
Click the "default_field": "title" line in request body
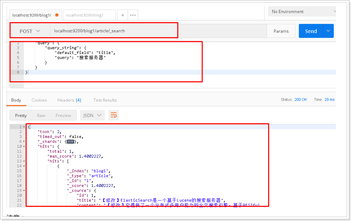[x=85, y=53]
